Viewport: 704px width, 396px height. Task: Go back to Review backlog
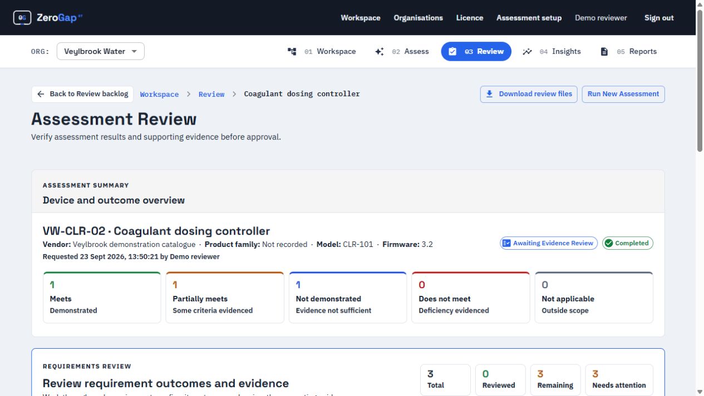pyautogui.click(x=82, y=94)
